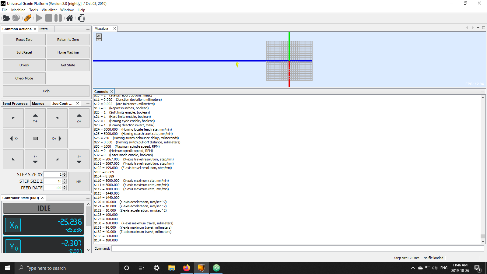Decrease FEED RATE with the down stepper
487x274 pixels.
64,189
